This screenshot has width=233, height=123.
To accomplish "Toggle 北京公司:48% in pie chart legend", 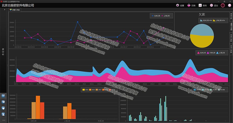I will (206, 20).
